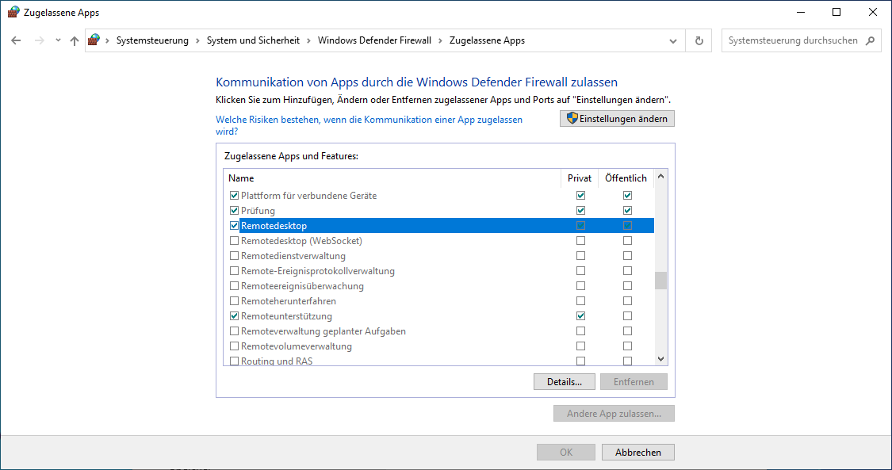The width and height of the screenshot is (892, 470).
Task: Click the Back arrow navigation icon
Action: point(16,41)
